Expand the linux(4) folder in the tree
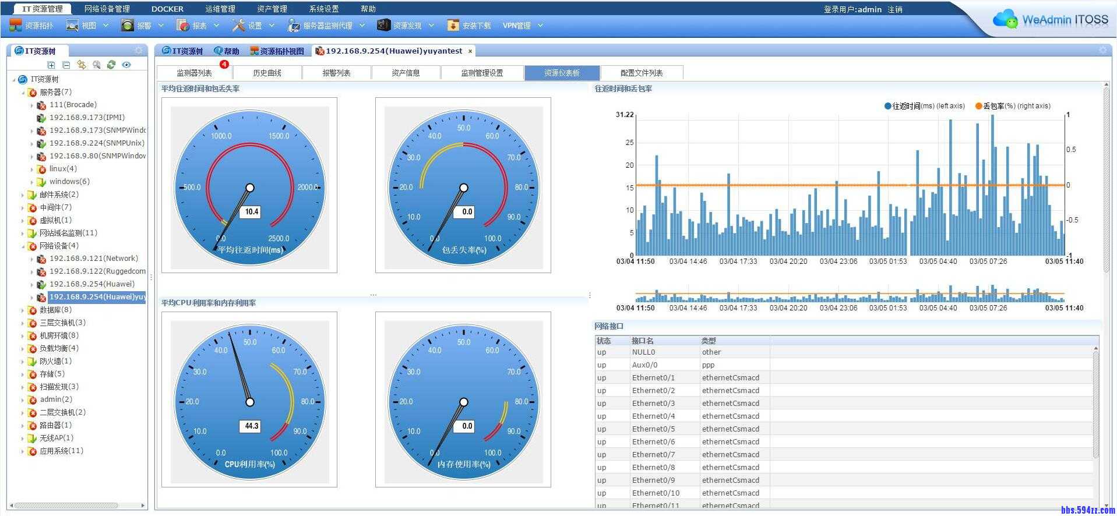Screen dimensions: 1117x516 pos(32,169)
